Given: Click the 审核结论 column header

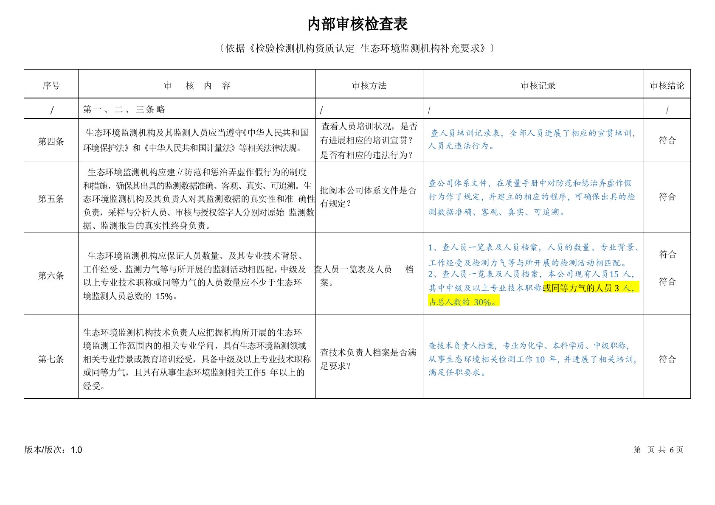Looking at the screenshot, I should 667,86.
